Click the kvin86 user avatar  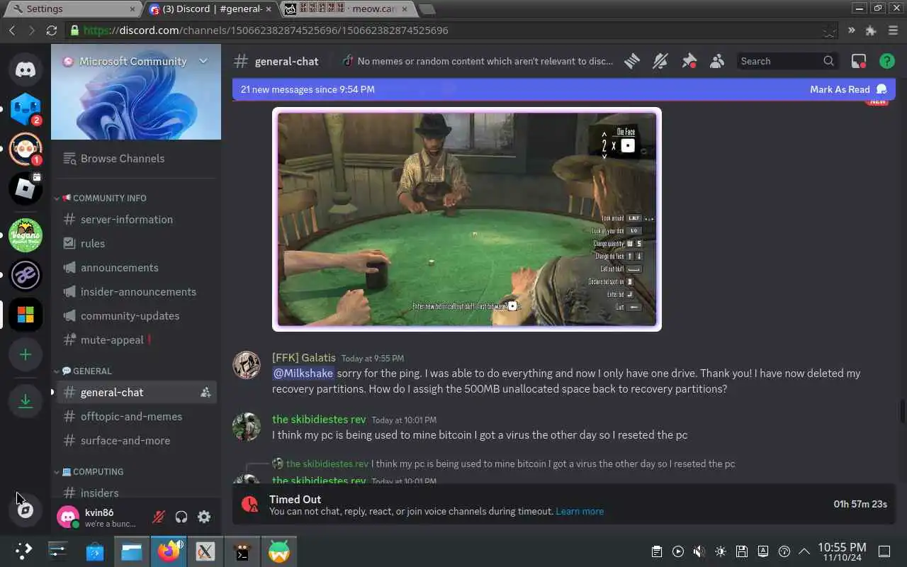[68, 517]
